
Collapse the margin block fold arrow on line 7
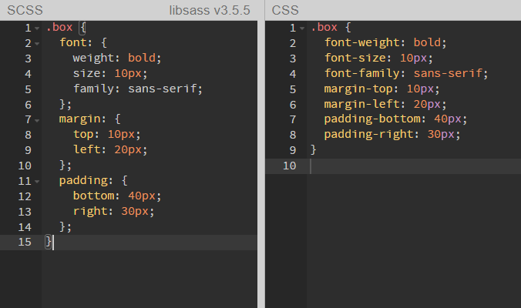point(37,120)
